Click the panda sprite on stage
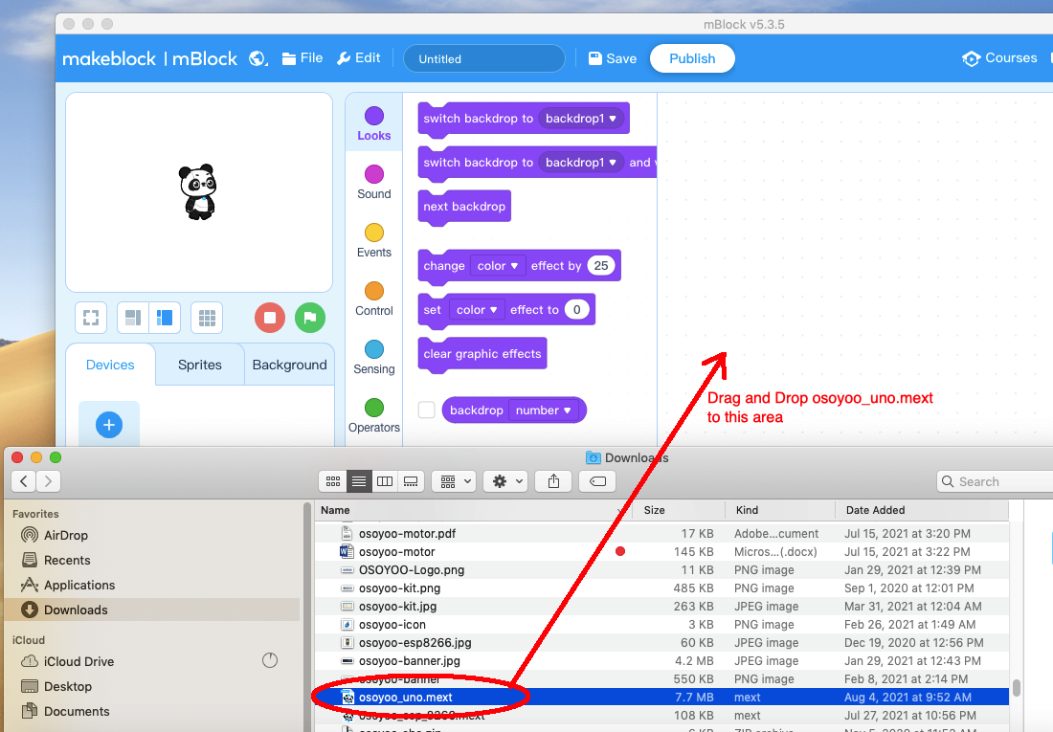Image resolution: width=1053 pixels, height=732 pixels. pyautogui.click(x=198, y=192)
